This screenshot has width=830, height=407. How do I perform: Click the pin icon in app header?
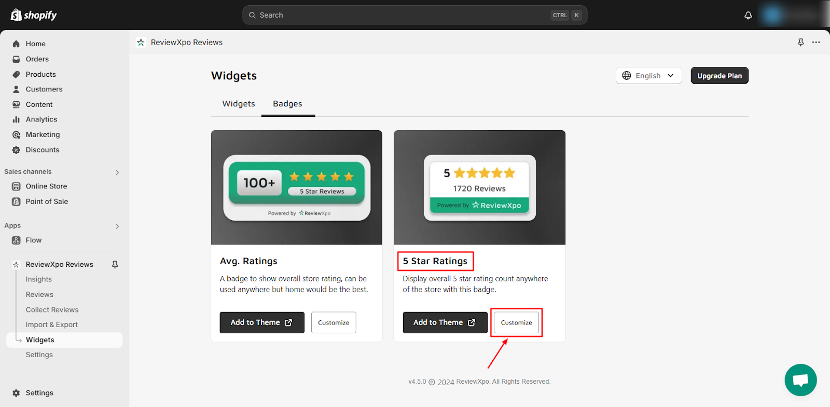(x=800, y=43)
